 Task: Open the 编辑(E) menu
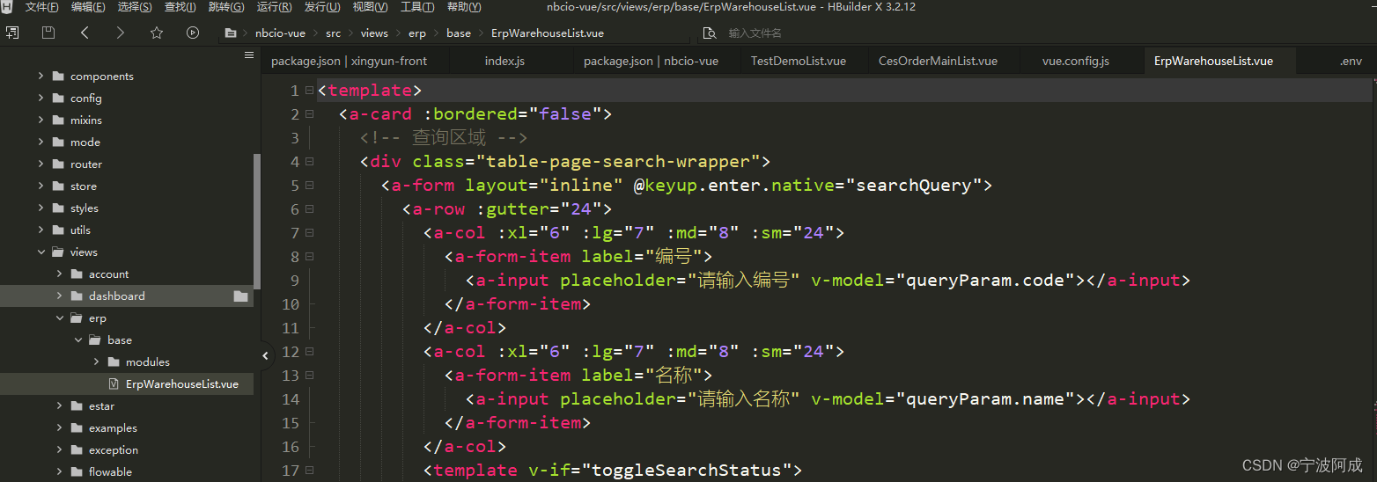tap(88, 7)
